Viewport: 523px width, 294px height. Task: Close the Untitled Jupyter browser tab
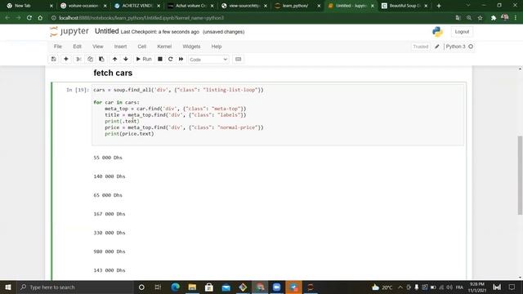point(373,6)
